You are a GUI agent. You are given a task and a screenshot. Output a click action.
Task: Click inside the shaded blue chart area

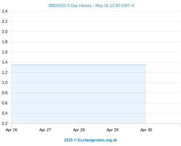coord(79,94)
